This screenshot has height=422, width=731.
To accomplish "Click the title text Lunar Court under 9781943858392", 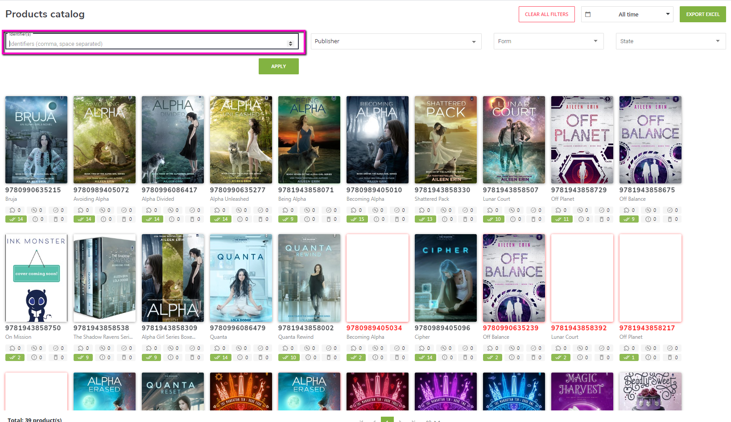I will [565, 337].
